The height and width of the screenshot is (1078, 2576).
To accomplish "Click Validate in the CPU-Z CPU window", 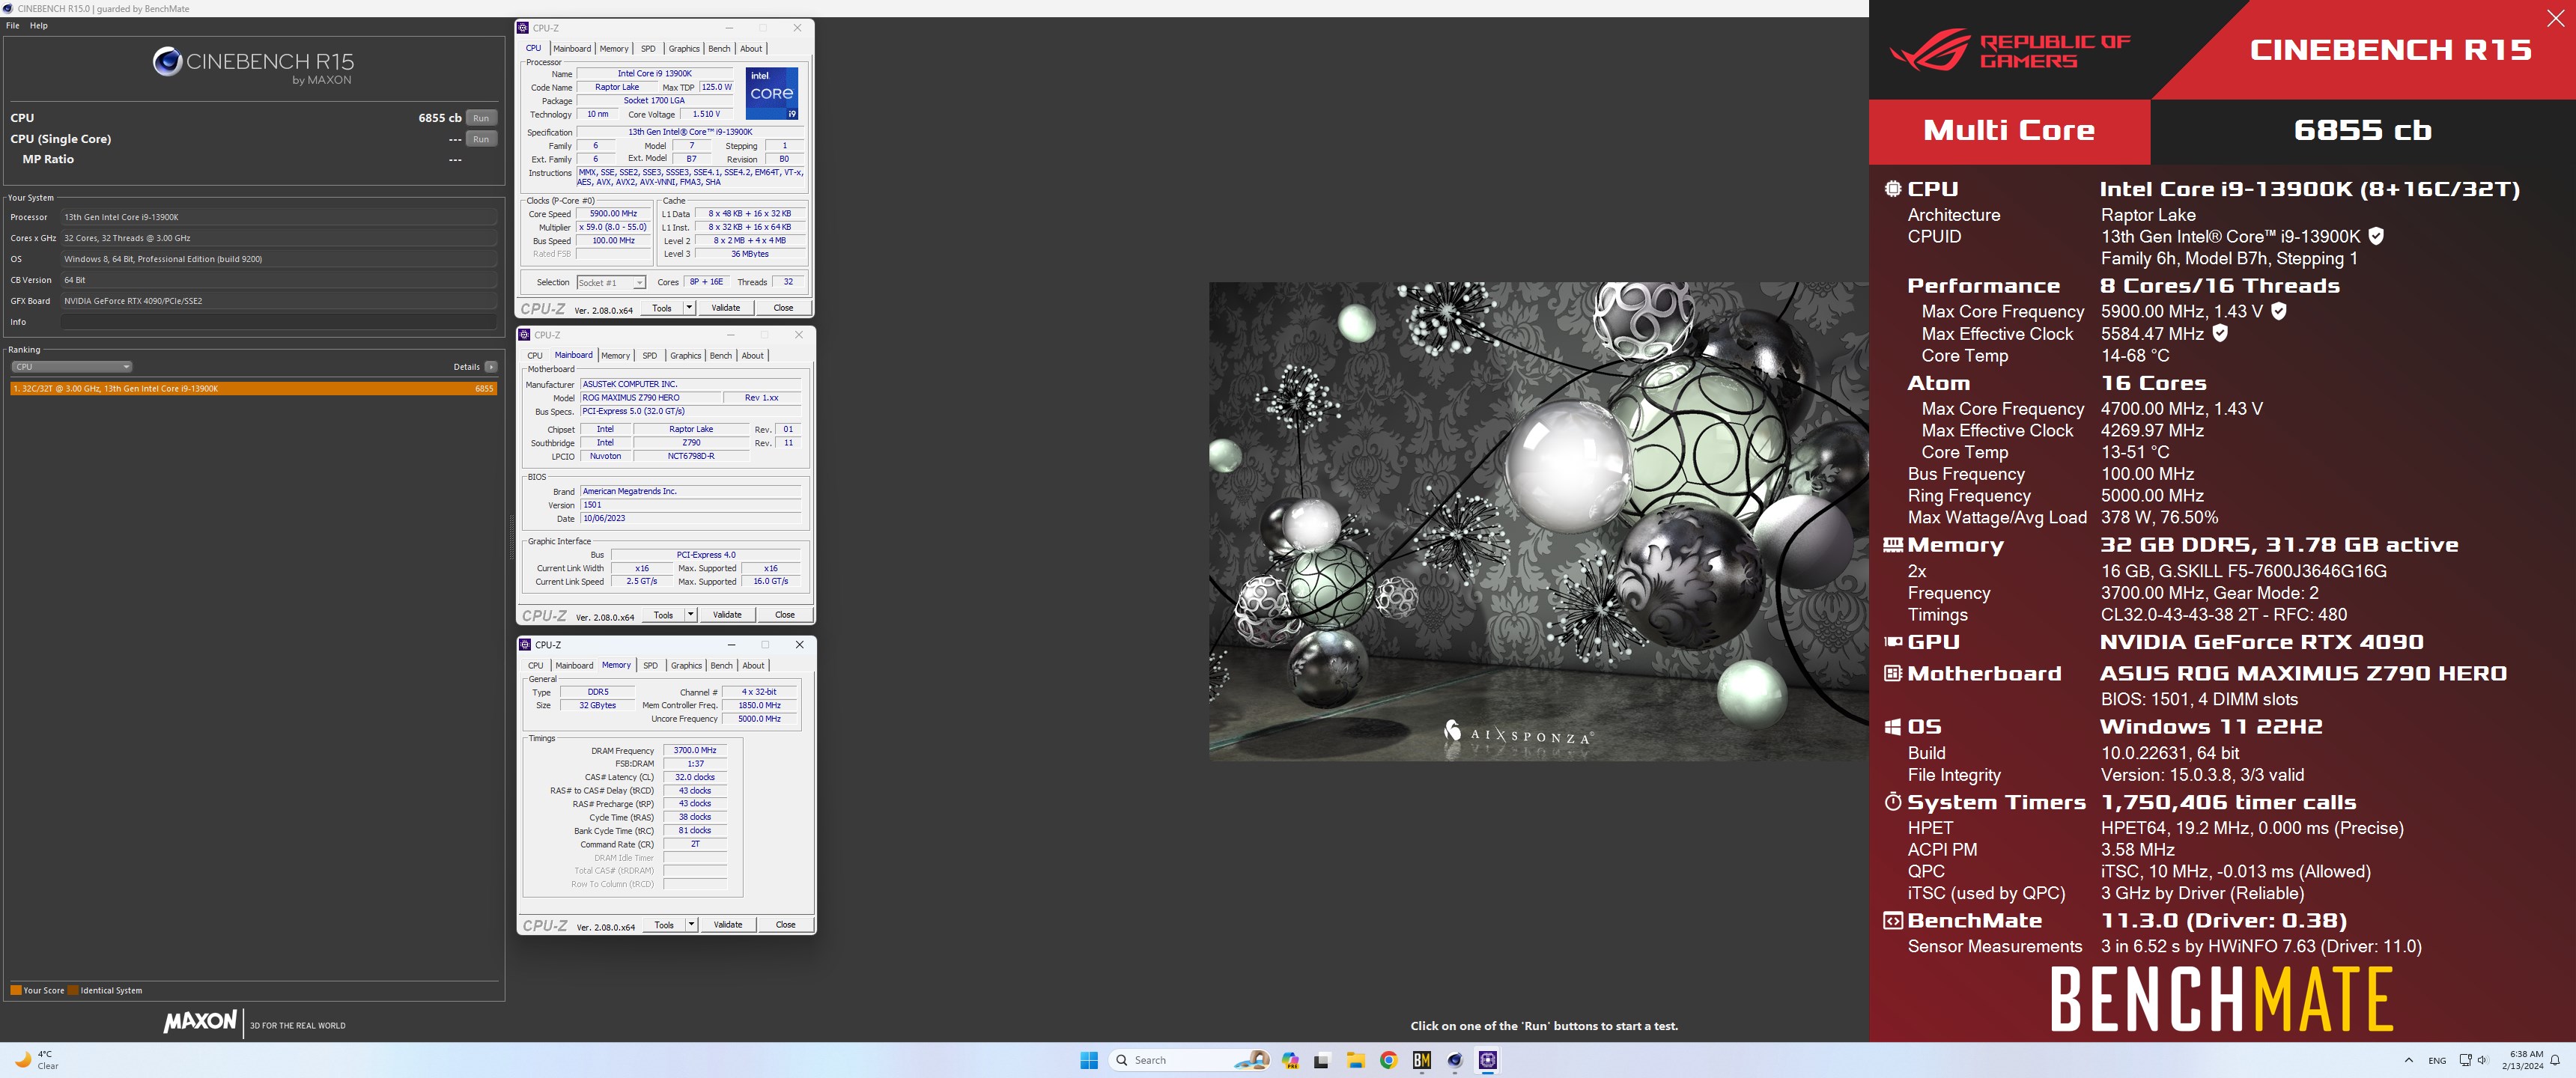I will coord(726,308).
